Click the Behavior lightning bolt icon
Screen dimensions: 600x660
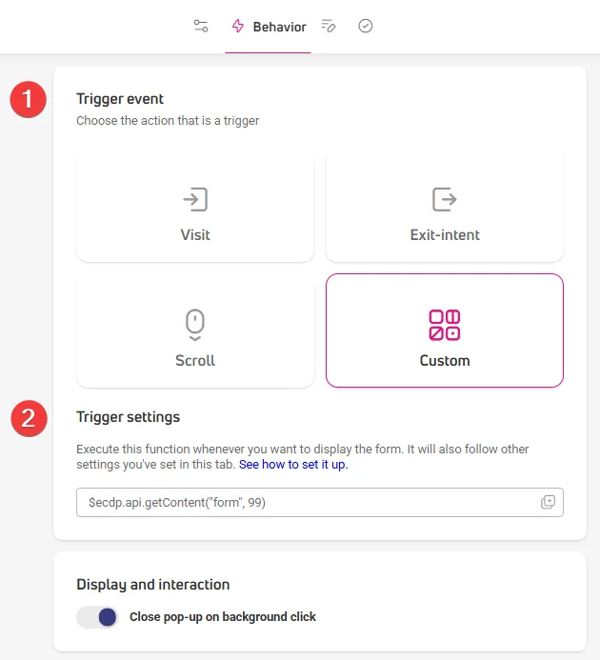point(238,26)
